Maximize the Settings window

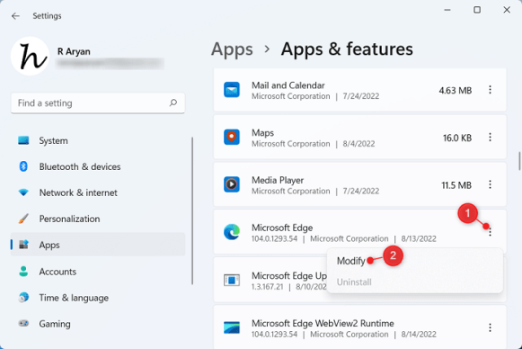click(477, 10)
